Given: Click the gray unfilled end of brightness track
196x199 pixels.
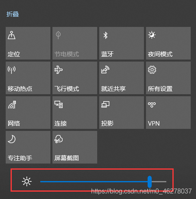Looking at the screenshot, I should (x=159, y=181).
